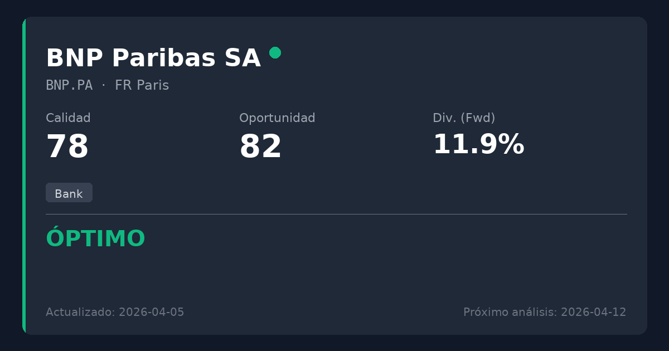669x351 pixels.
Task: Click the BNP Paribas SA title
Action: pos(153,58)
